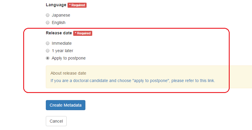252x130 pixels.
Task: Choose the Immediate release date radio button
Action: 48,43
